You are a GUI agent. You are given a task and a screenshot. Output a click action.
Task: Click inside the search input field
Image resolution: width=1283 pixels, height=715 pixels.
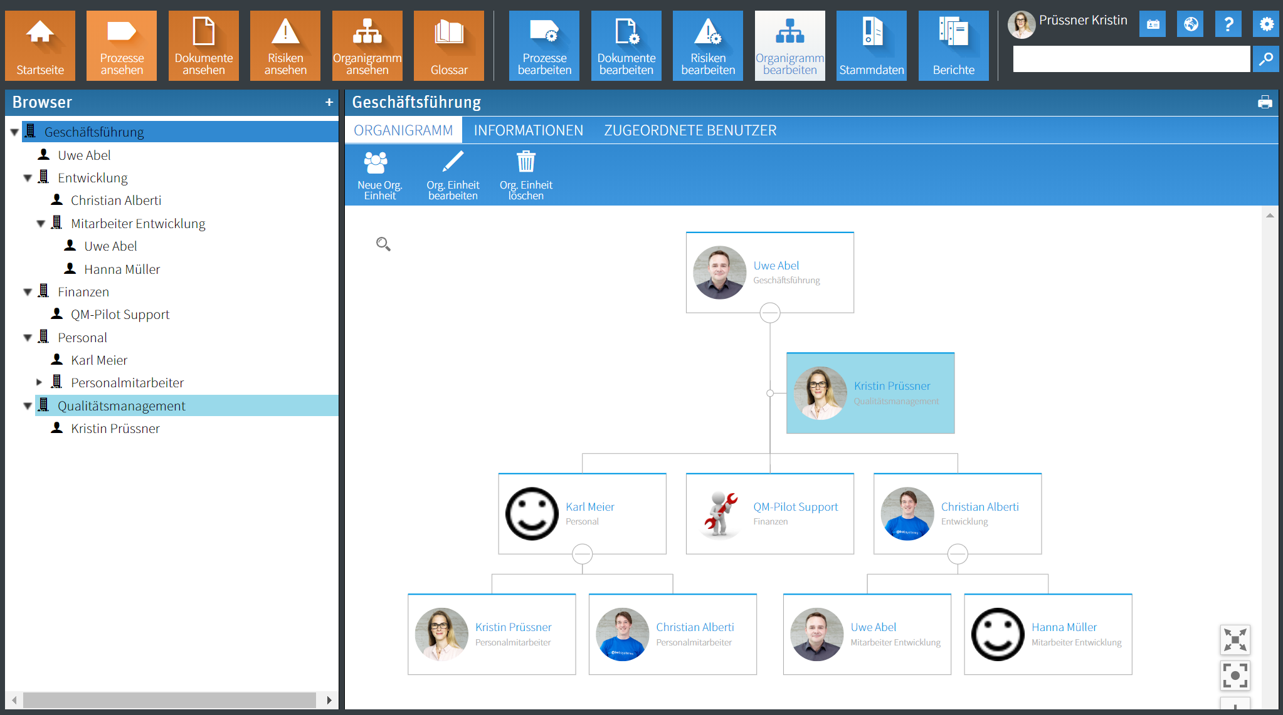coord(1129,58)
